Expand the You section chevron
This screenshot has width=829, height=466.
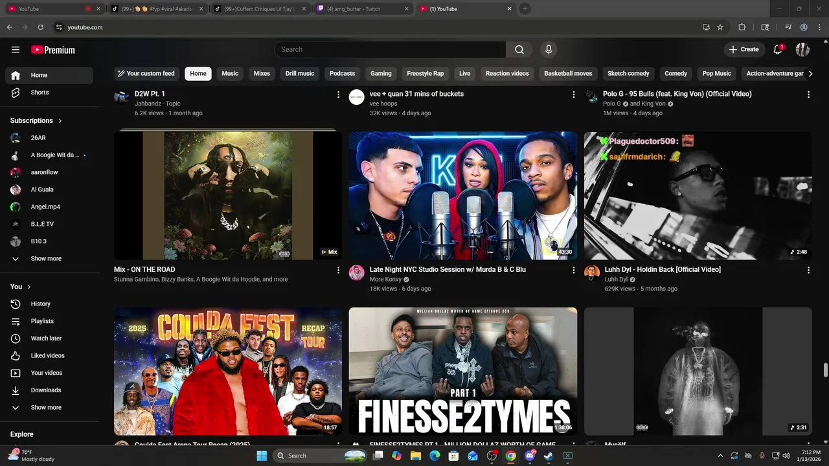tap(29, 287)
